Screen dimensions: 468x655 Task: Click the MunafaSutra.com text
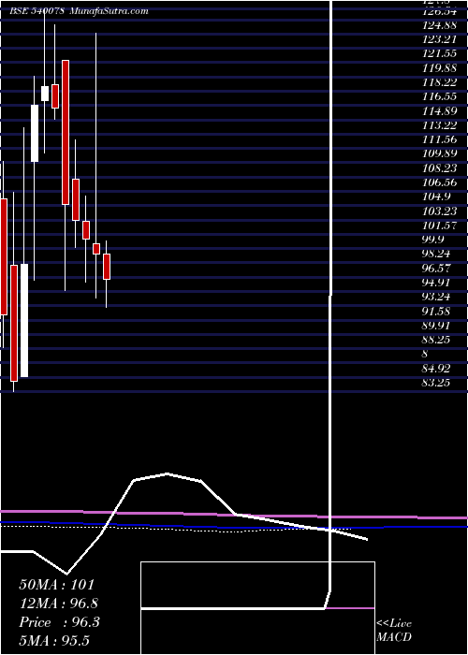tap(109, 11)
